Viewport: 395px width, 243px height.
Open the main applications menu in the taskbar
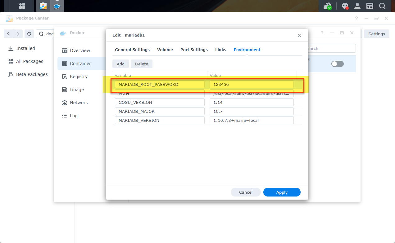[x=22, y=6]
